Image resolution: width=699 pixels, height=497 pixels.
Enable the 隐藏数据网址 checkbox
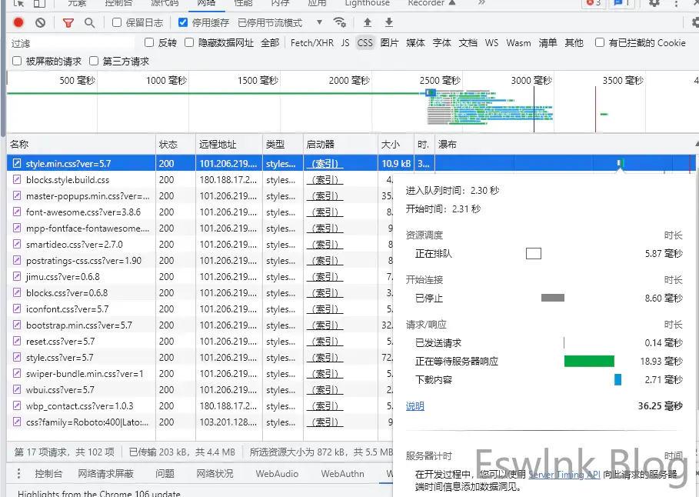pyautogui.click(x=190, y=43)
